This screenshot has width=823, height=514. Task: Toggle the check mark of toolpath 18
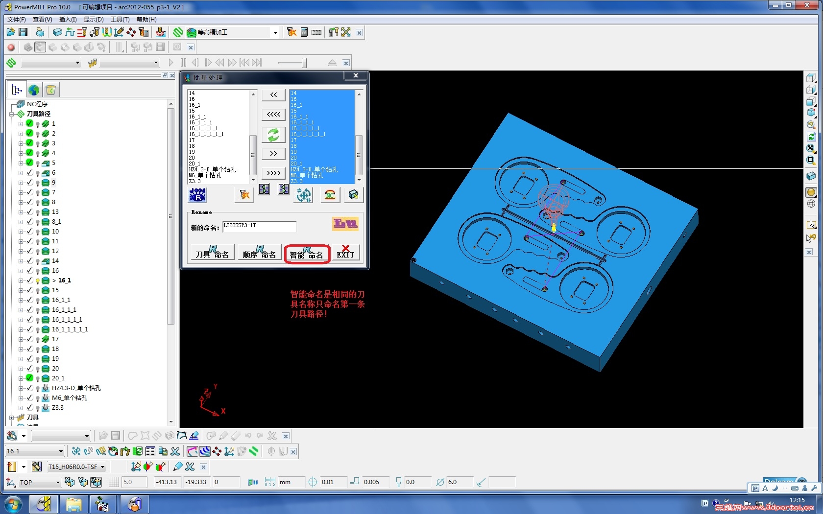29,349
